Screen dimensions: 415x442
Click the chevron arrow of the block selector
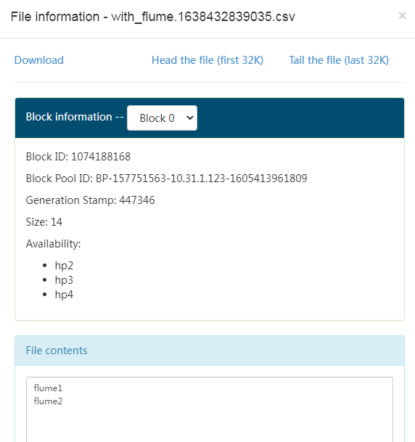pos(190,118)
